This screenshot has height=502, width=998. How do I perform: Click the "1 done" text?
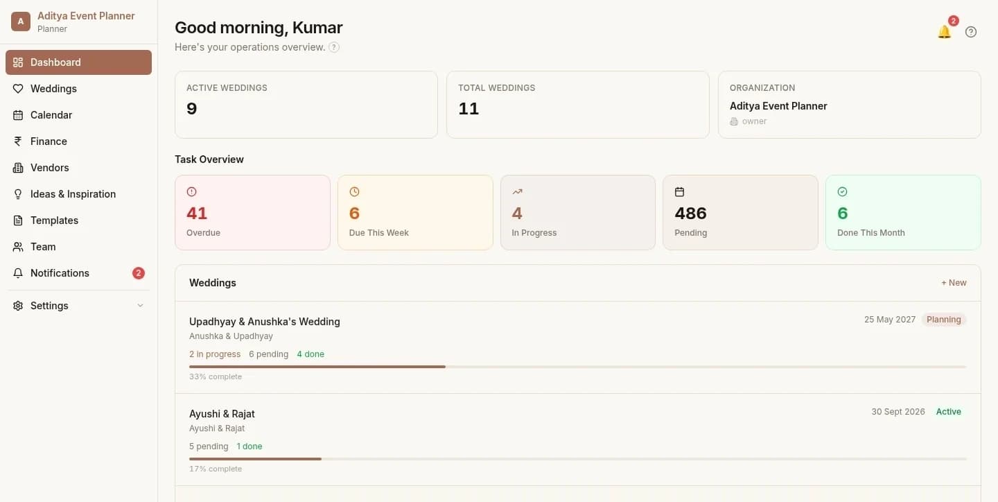click(x=249, y=447)
